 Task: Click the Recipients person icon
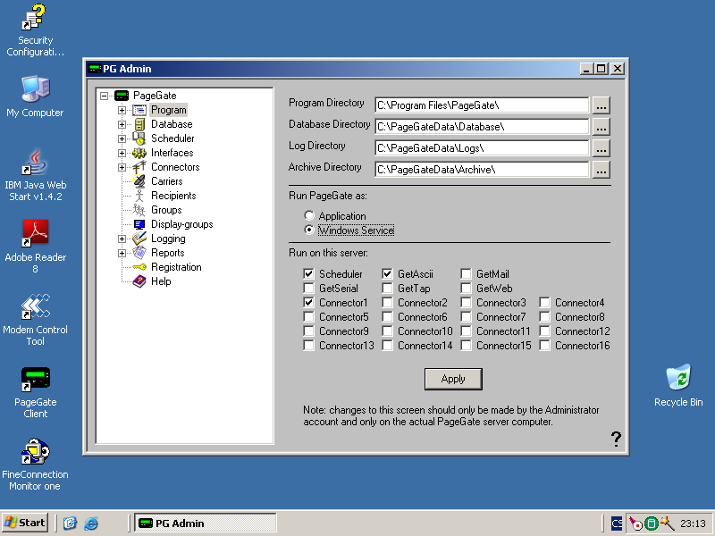tap(139, 196)
